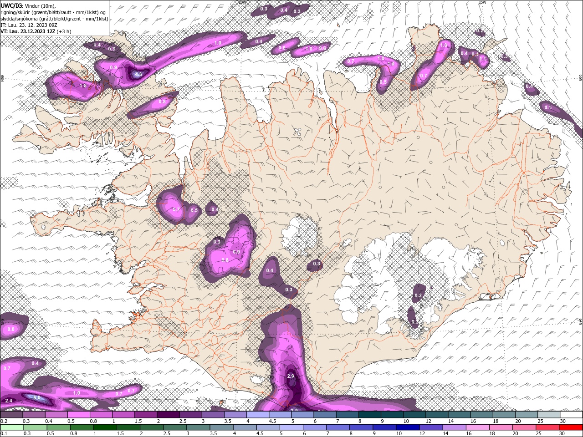Image resolution: width=583 pixels, height=437 pixels.
Task: Click the '18' label in the lower legend row
Action: (x=492, y=433)
